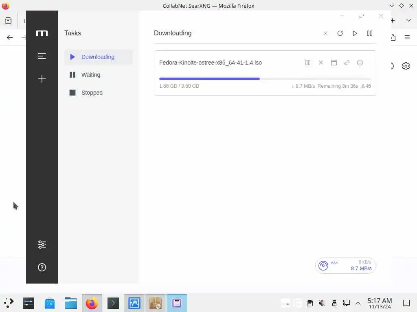Launch System Settings from taskbar
Screen dimensions: 417x312
tap(29, 303)
